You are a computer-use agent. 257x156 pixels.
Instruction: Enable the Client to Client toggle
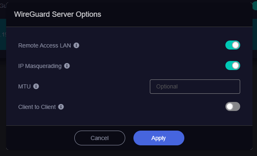(233, 106)
